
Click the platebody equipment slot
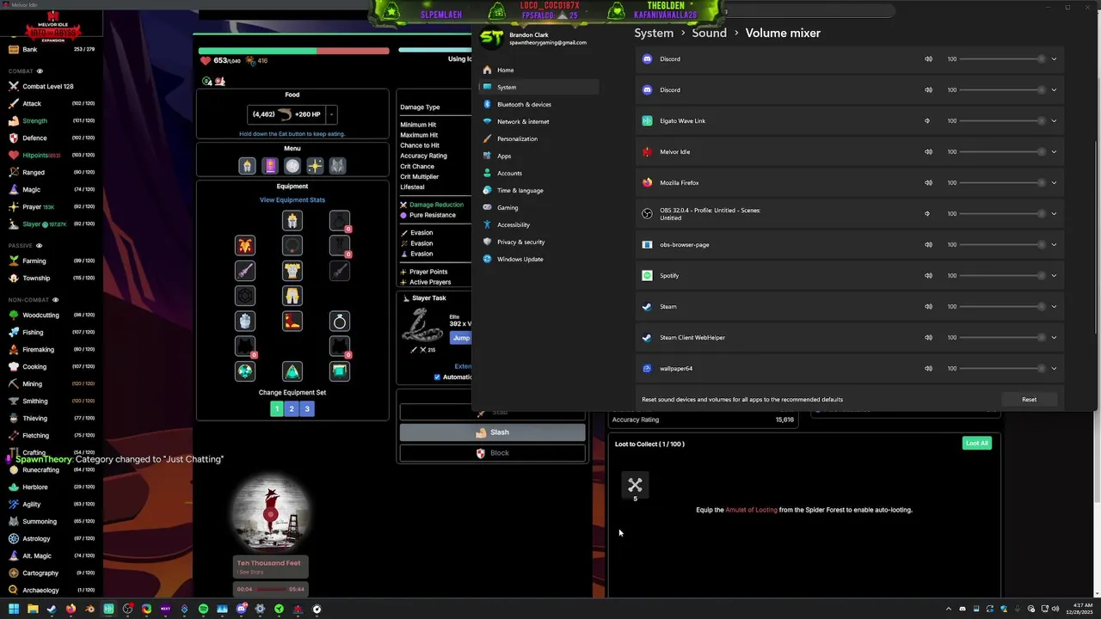pos(292,271)
